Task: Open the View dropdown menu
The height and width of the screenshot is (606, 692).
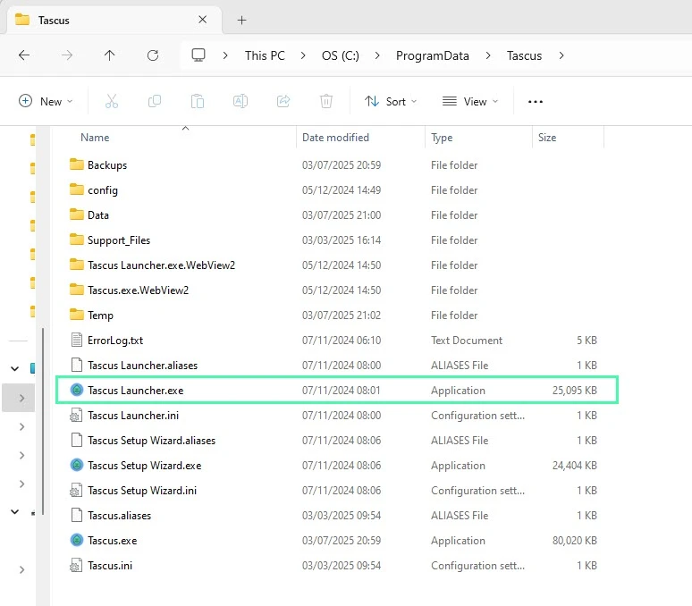Action: [x=470, y=101]
